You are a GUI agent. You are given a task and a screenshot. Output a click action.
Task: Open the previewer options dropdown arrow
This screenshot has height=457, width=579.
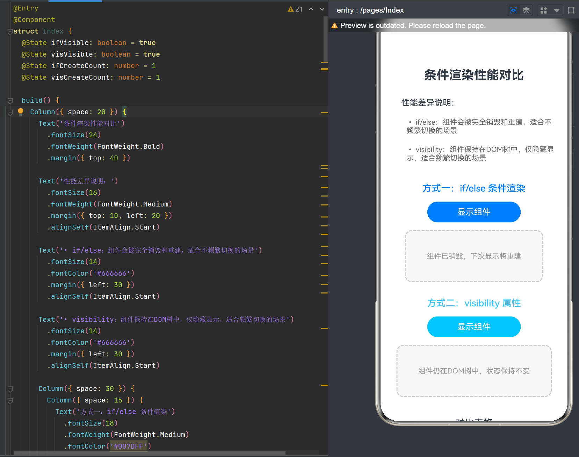pos(557,10)
